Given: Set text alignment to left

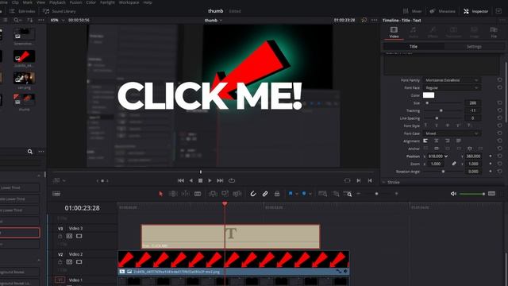Looking at the screenshot, I should [x=425, y=141].
